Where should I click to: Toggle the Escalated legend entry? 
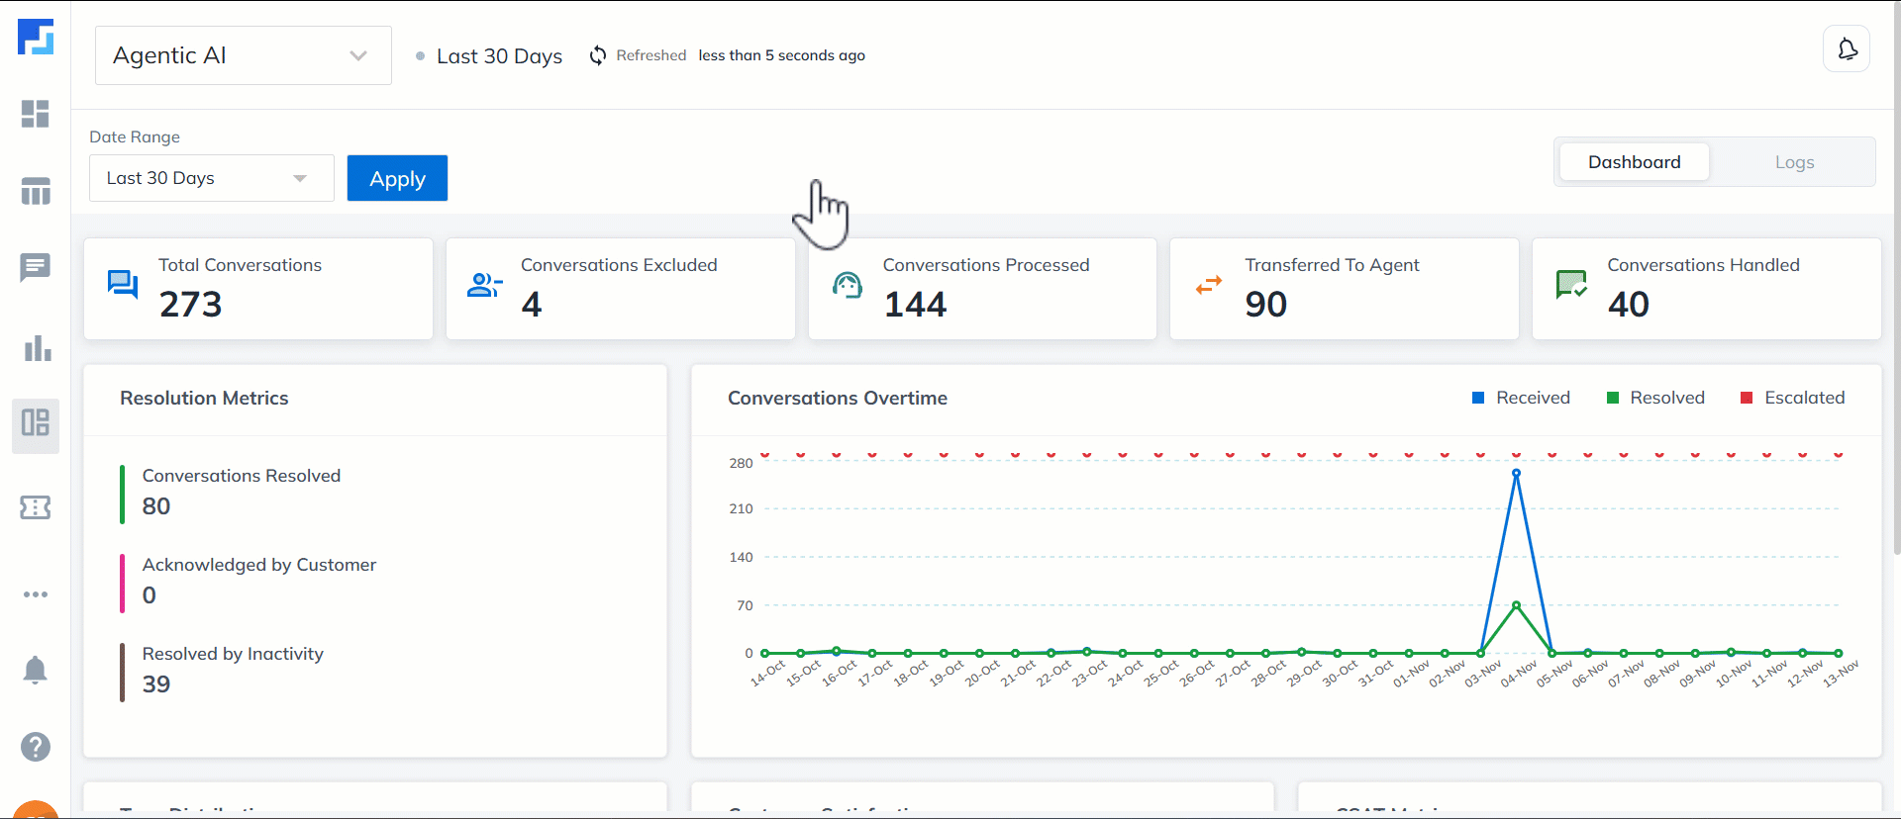pos(1793,398)
